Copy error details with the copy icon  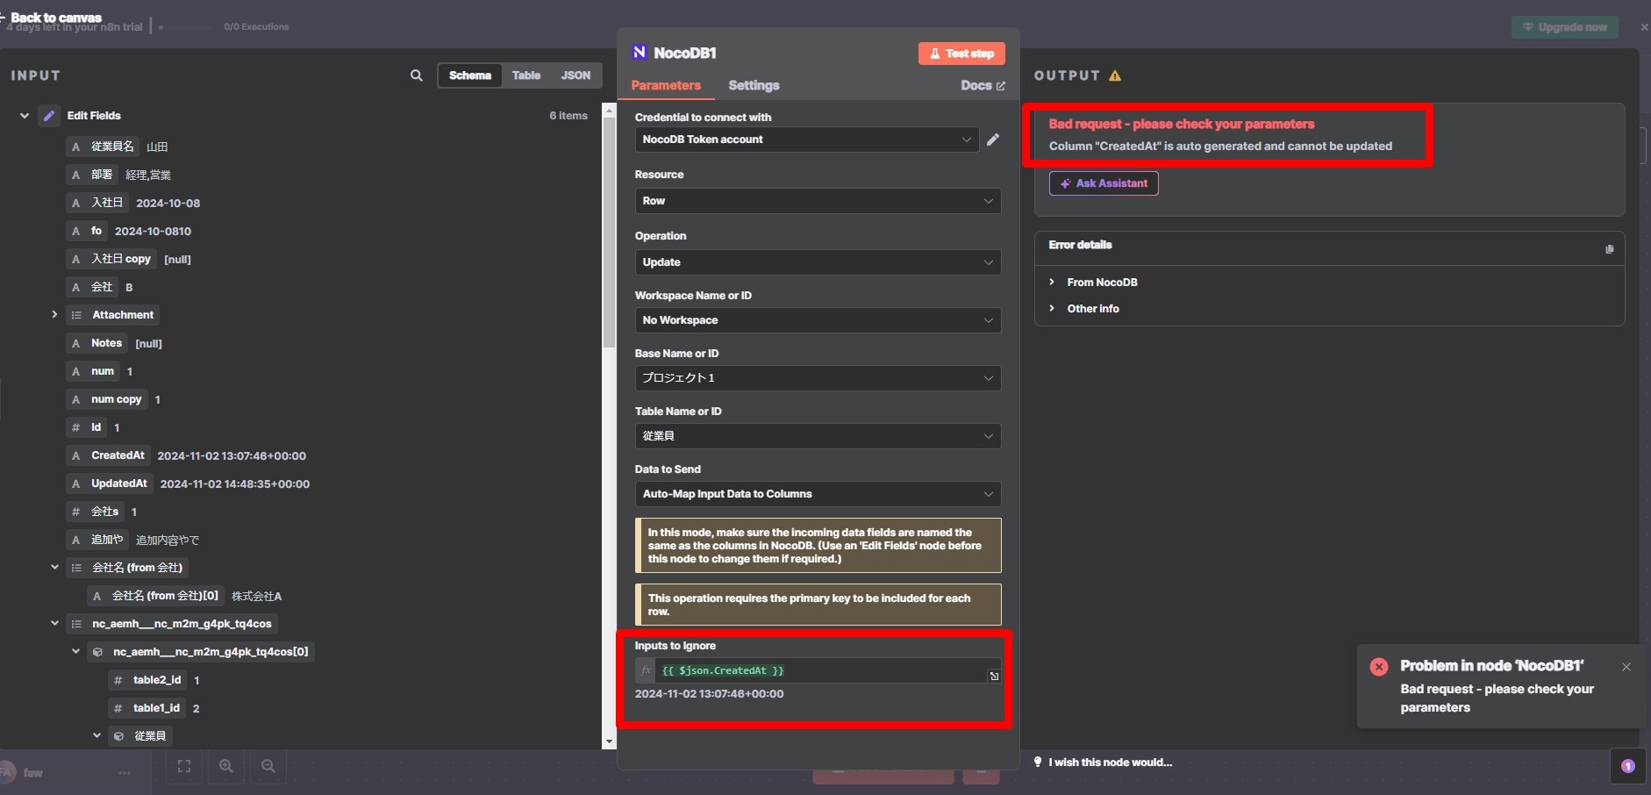[x=1610, y=249]
